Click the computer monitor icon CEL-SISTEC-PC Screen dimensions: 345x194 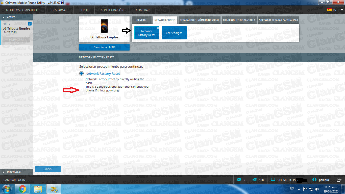pyautogui.click(x=273, y=180)
